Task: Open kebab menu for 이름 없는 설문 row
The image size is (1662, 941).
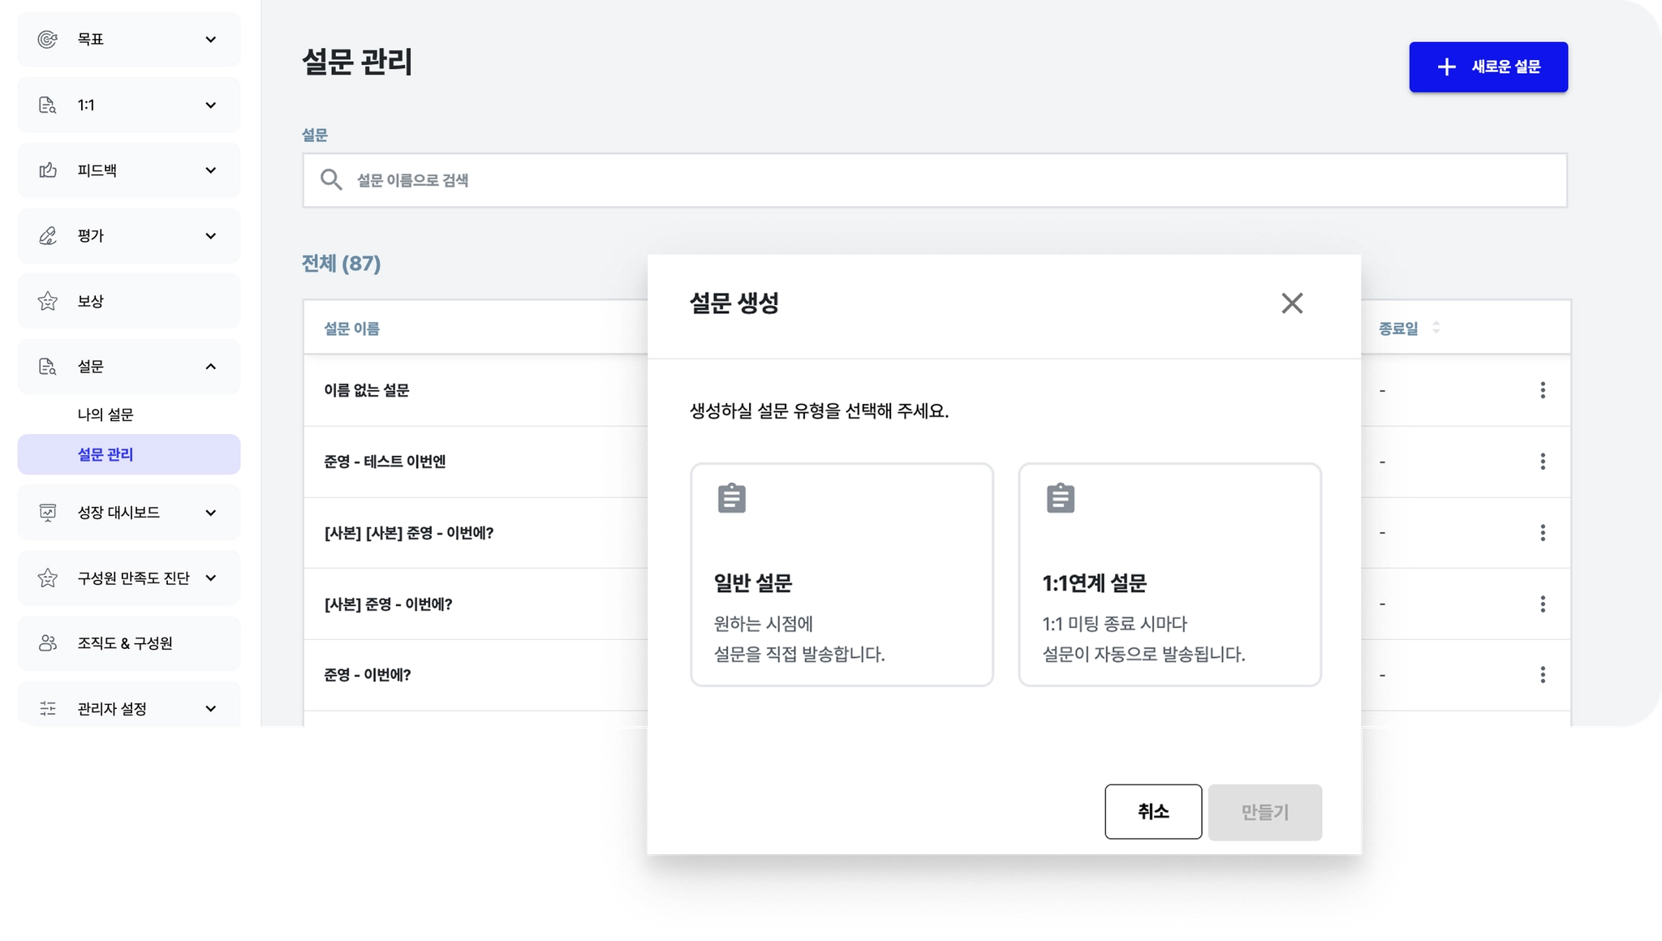Action: (x=1542, y=390)
